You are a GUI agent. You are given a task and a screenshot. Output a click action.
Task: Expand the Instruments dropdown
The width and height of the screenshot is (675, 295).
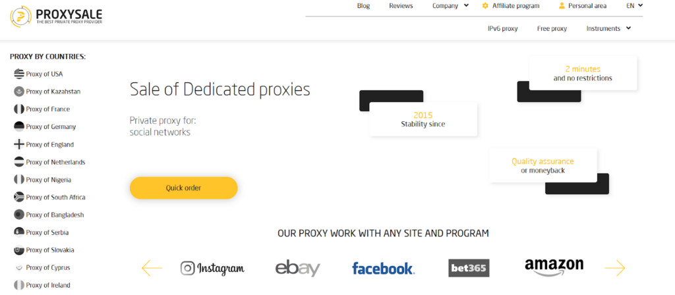pyautogui.click(x=608, y=28)
